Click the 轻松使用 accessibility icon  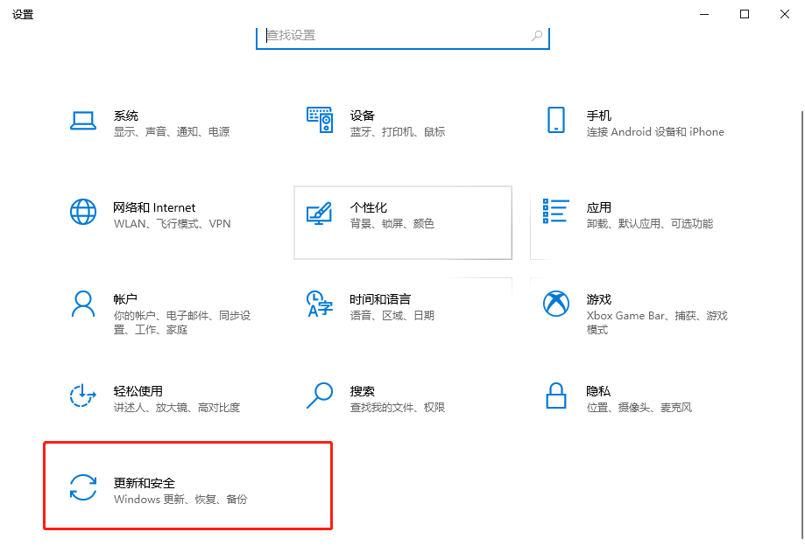83,396
